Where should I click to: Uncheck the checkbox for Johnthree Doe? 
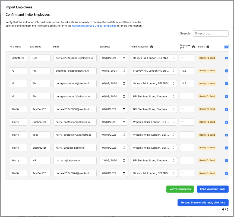226,58
